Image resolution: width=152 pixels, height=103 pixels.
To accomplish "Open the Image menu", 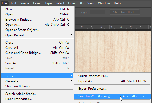I will point(25,3).
